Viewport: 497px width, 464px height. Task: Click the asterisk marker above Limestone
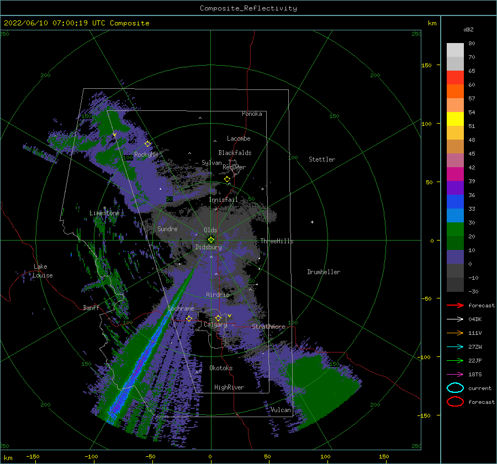[x=104, y=208]
